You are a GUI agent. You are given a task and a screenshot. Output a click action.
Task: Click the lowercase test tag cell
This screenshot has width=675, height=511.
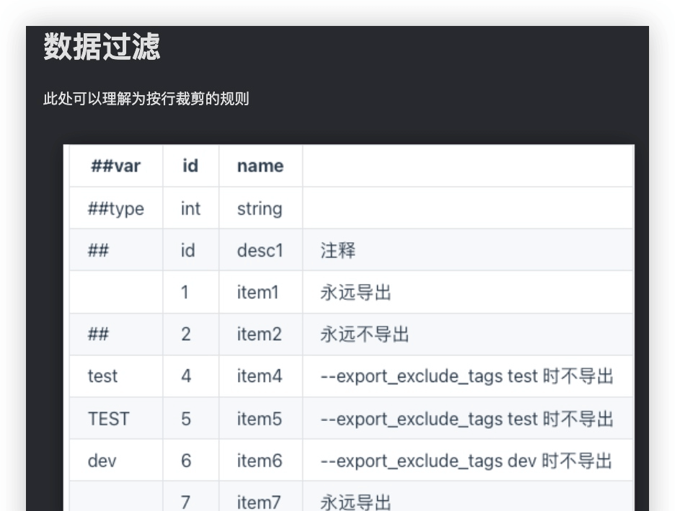[x=116, y=376]
